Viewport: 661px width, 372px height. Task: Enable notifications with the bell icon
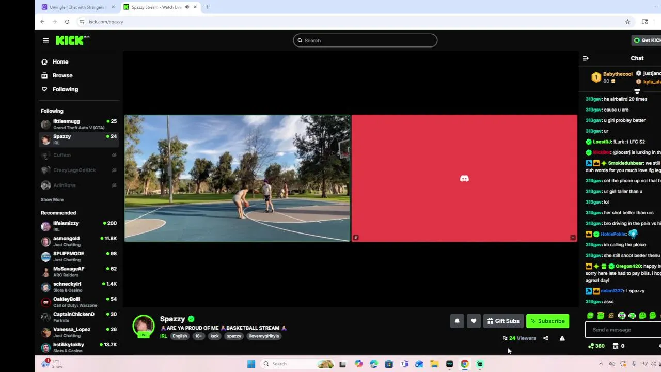pos(457,321)
